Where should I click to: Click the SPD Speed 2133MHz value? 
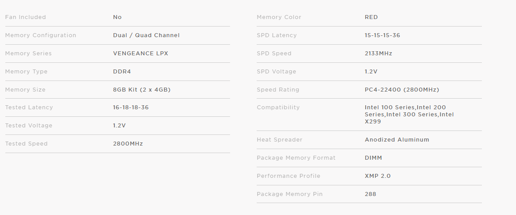point(379,54)
